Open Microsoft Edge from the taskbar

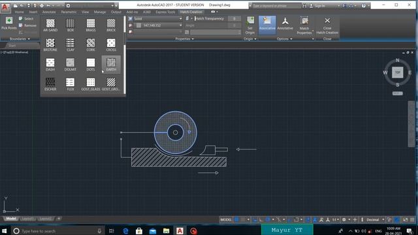pyautogui.click(x=125, y=230)
